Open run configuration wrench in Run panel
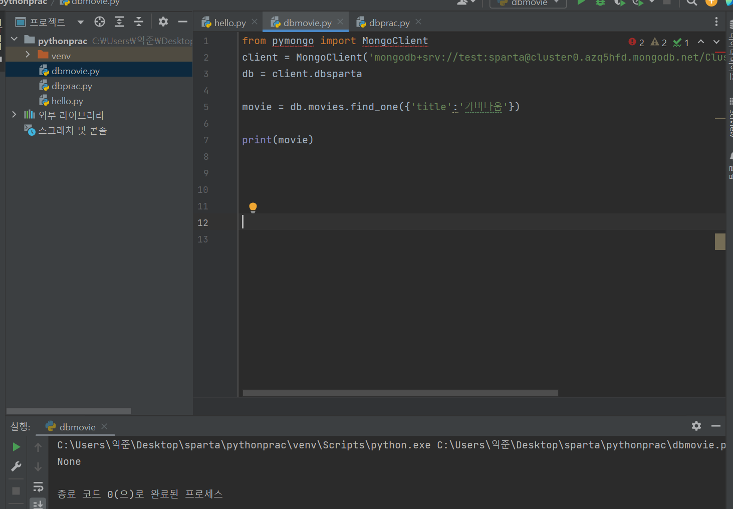The height and width of the screenshot is (509, 733). click(x=16, y=467)
